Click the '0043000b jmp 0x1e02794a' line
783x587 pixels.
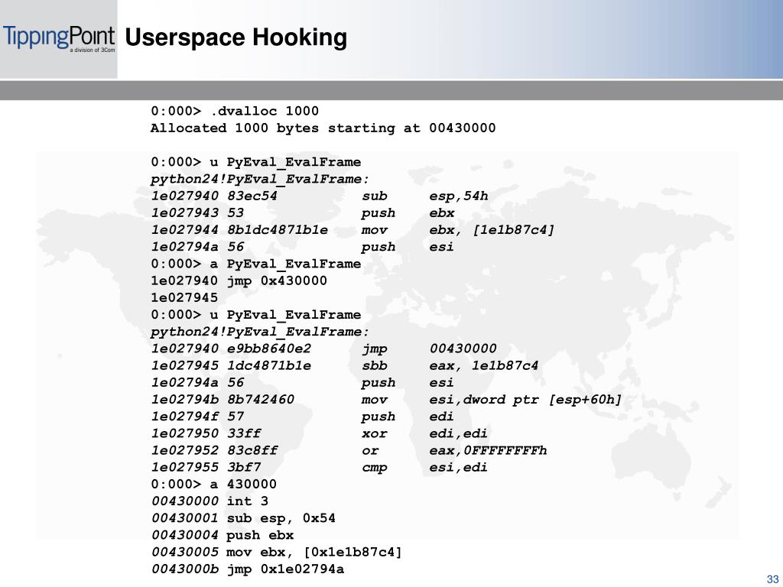pyautogui.click(x=247, y=569)
